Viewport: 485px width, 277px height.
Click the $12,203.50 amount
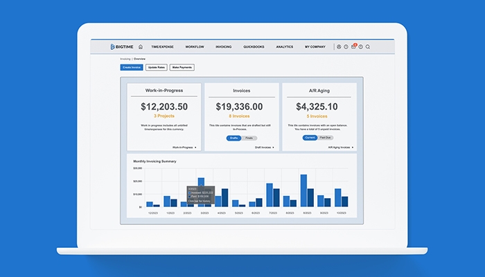coord(164,107)
